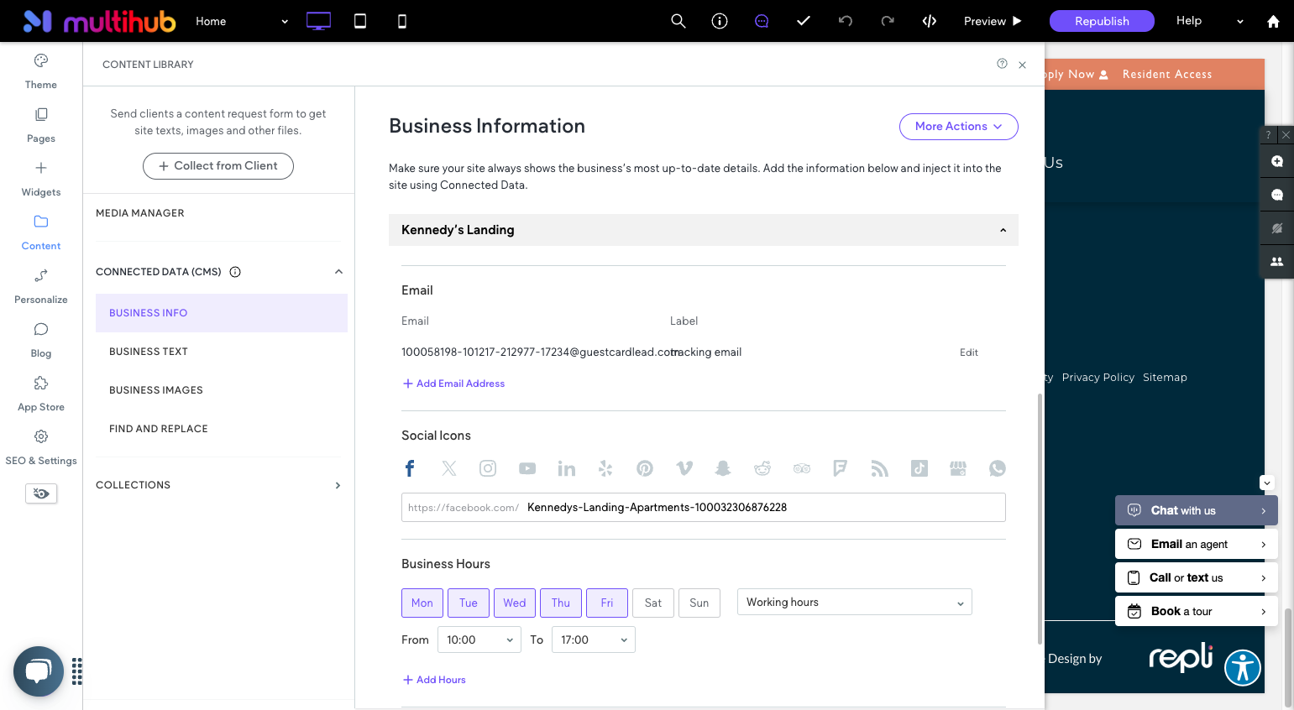1294x710 pixels.
Task: Collapse the Kennedy's Landing section
Action: pos(704,230)
